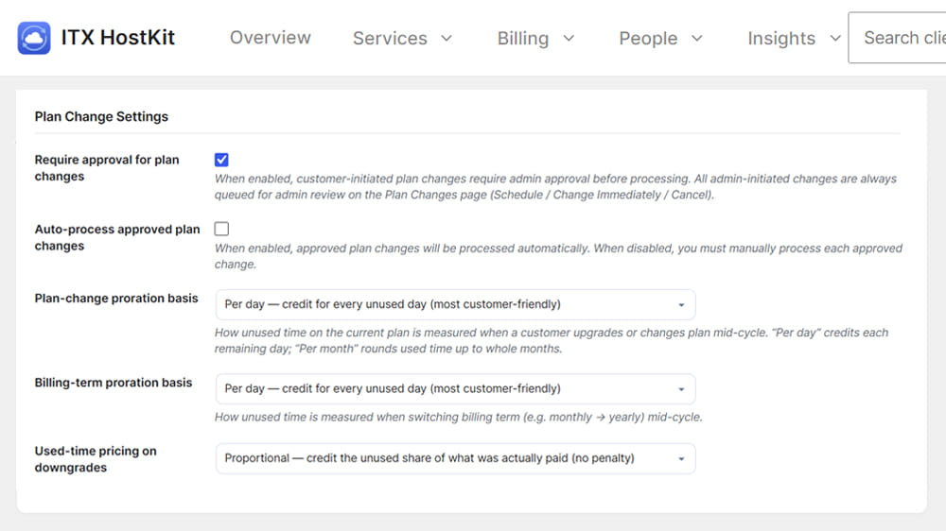
Task: Open the Plan-change proration basis dropdown
Action: 456,304
